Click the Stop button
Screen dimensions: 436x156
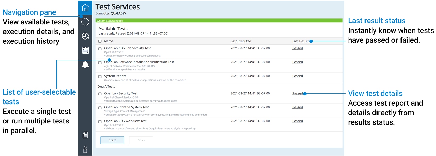(x=141, y=140)
